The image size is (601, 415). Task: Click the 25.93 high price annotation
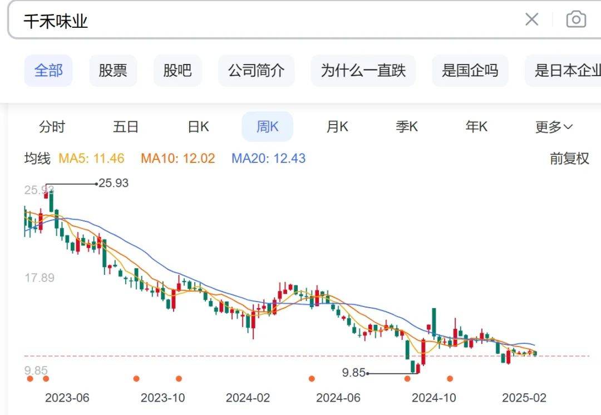click(x=114, y=183)
